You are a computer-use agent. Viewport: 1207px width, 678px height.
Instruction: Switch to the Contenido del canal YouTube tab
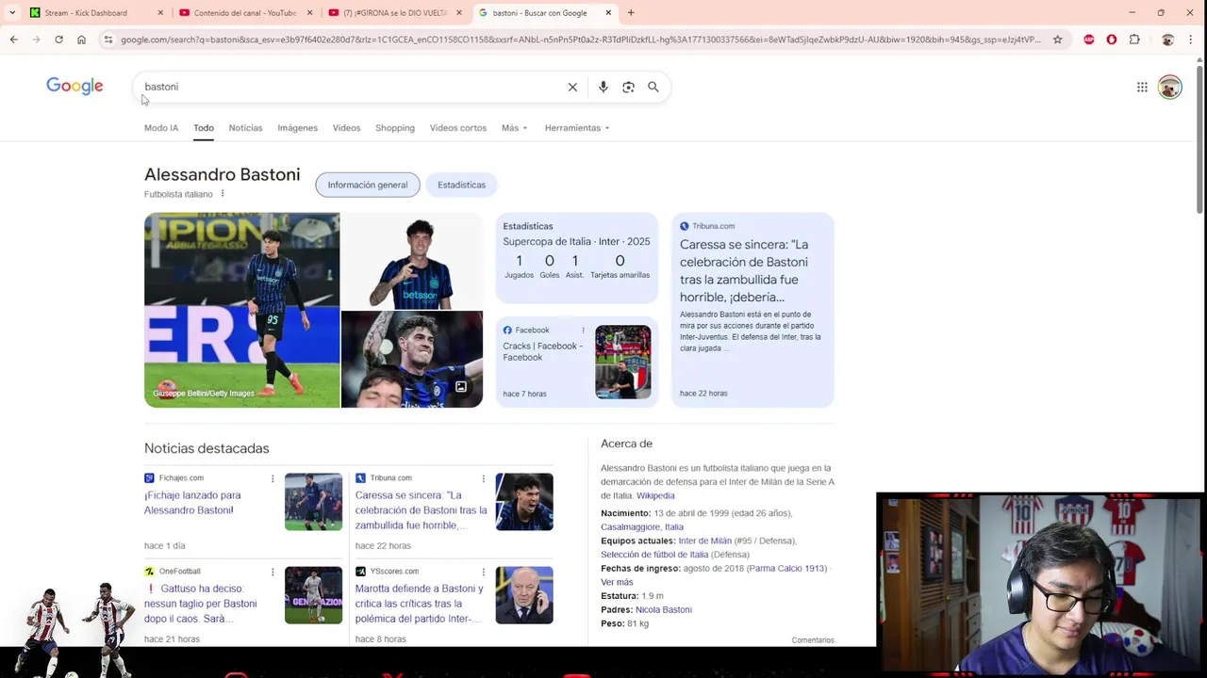coord(244,13)
